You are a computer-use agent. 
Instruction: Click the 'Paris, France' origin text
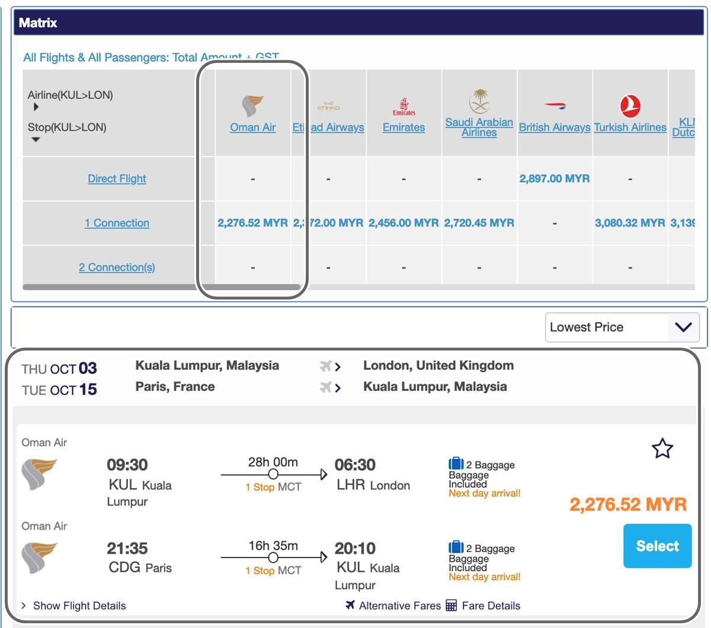175,387
